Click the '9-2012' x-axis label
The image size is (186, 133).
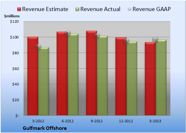point(97,121)
